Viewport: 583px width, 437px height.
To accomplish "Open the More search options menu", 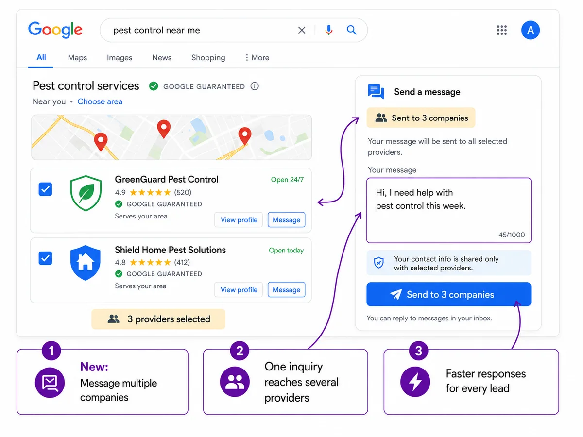I will coord(257,57).
